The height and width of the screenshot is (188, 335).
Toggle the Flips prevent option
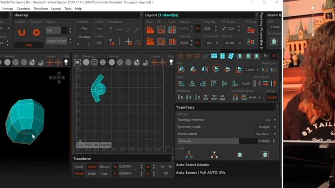(x=84, y=28)
